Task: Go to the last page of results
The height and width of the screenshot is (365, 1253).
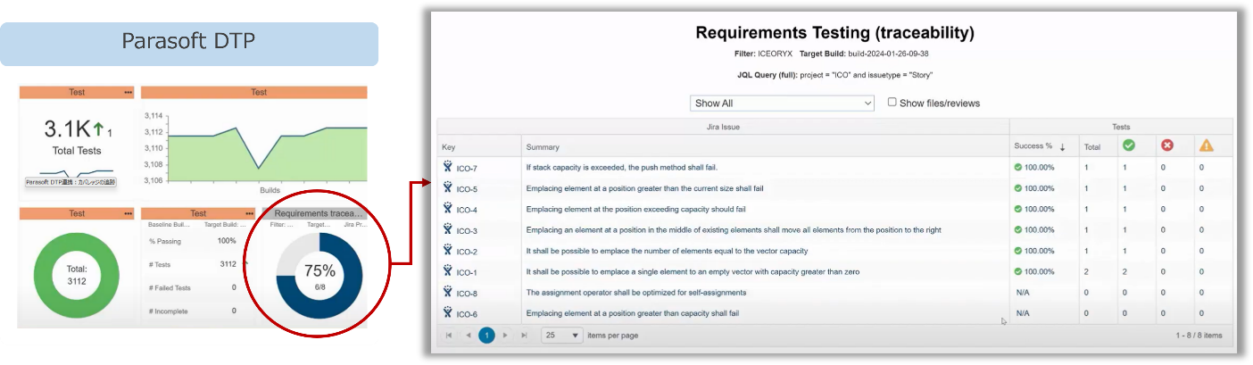Action: pos(525,336)
